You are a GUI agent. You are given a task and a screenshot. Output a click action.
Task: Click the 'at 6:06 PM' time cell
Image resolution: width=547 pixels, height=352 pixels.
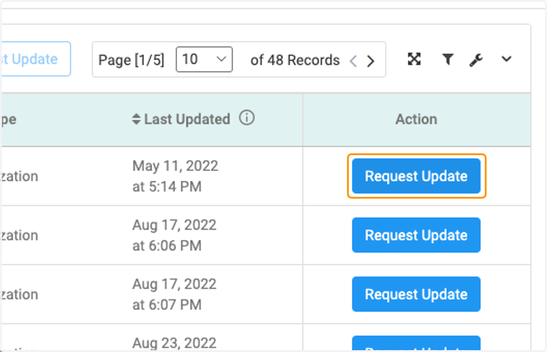click(x=167, y=246)
